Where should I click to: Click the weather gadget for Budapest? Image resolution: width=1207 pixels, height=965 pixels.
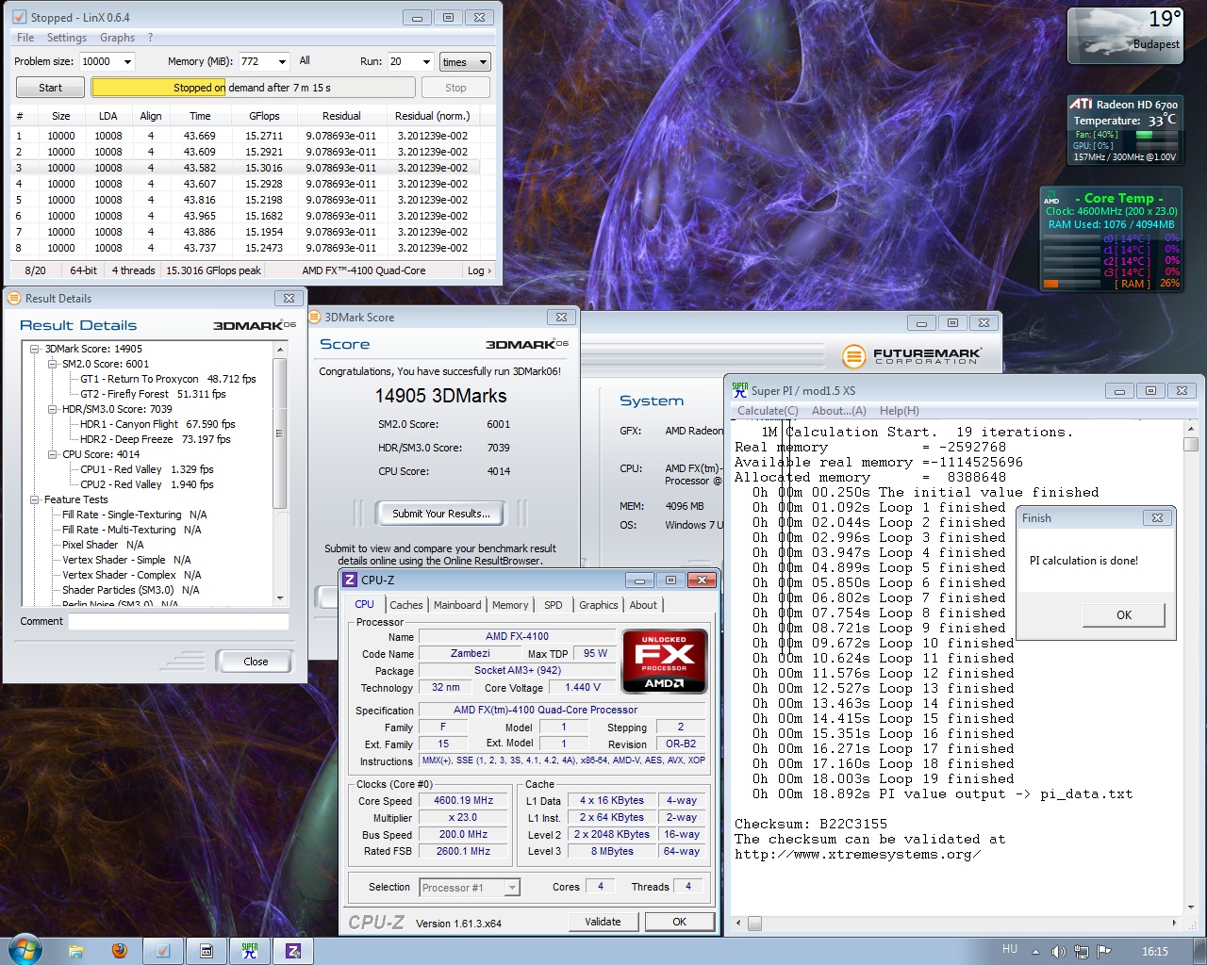1125,36
